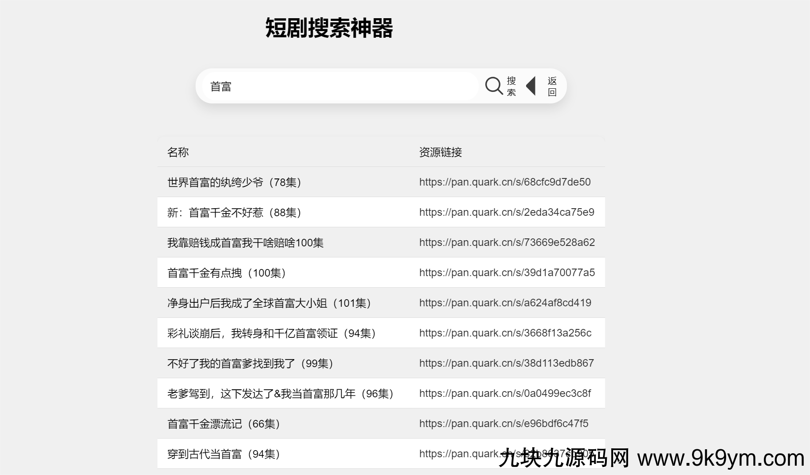The image size is (810, 475).
Task: Select the row 新：首富千金不好惹 (88集)
Action: pyautogui.click(x=234, y=213)
